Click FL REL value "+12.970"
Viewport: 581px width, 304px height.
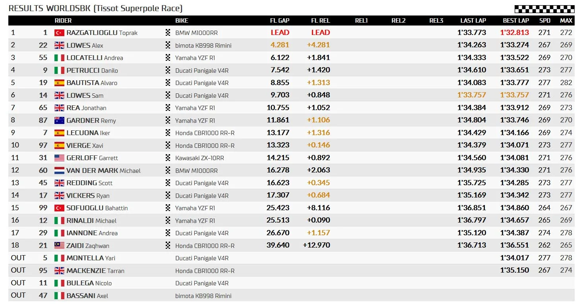tap(316, 245)
